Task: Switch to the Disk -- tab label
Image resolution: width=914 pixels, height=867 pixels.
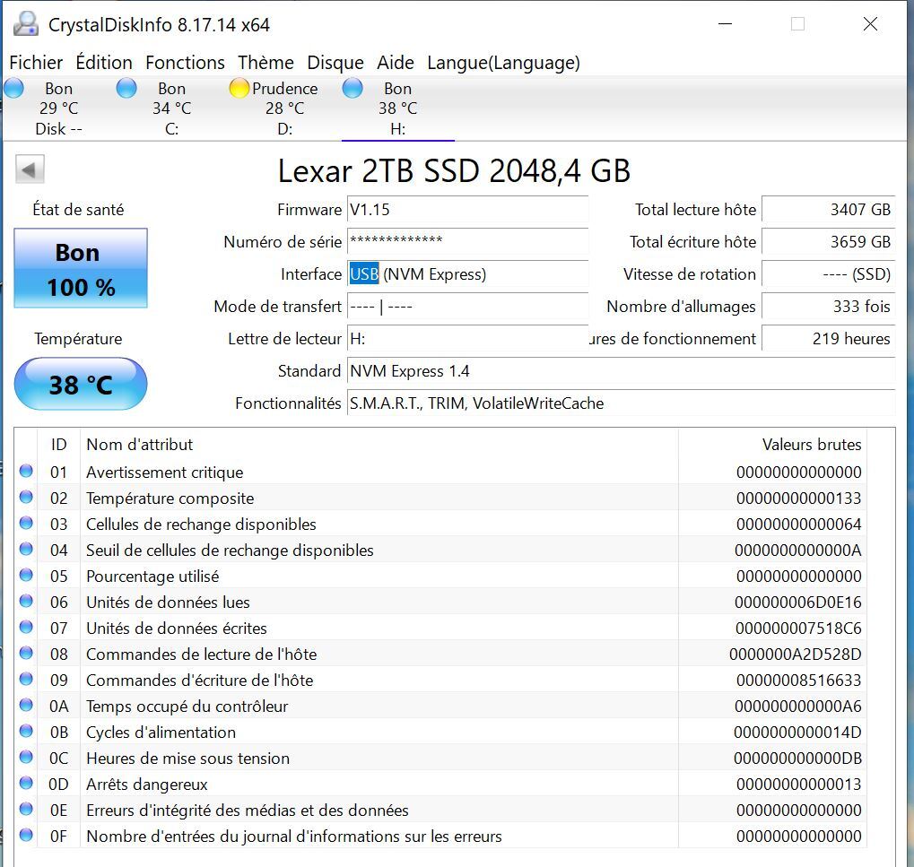Action: (58, 129)
